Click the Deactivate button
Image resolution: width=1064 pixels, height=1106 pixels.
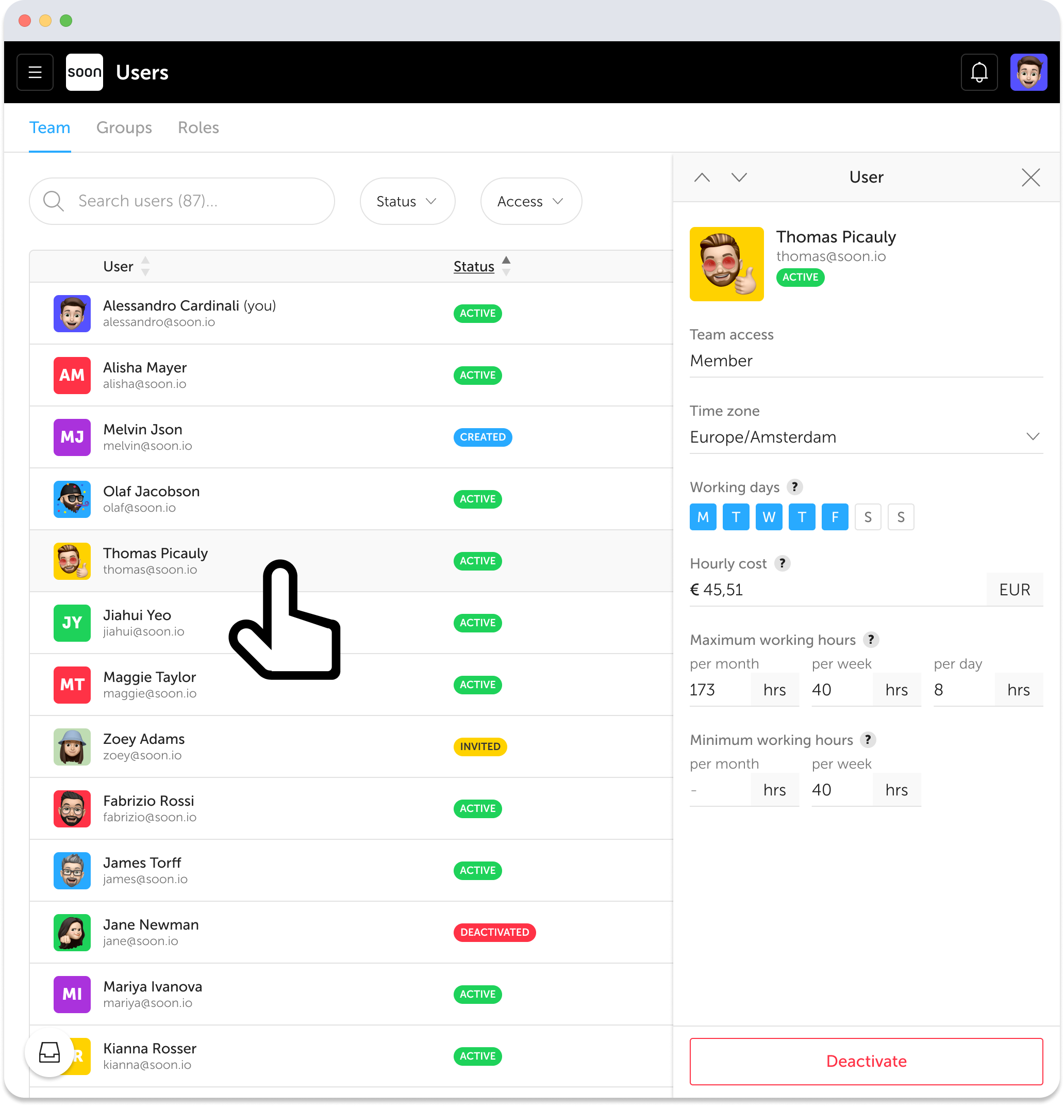pos(866,1061)
